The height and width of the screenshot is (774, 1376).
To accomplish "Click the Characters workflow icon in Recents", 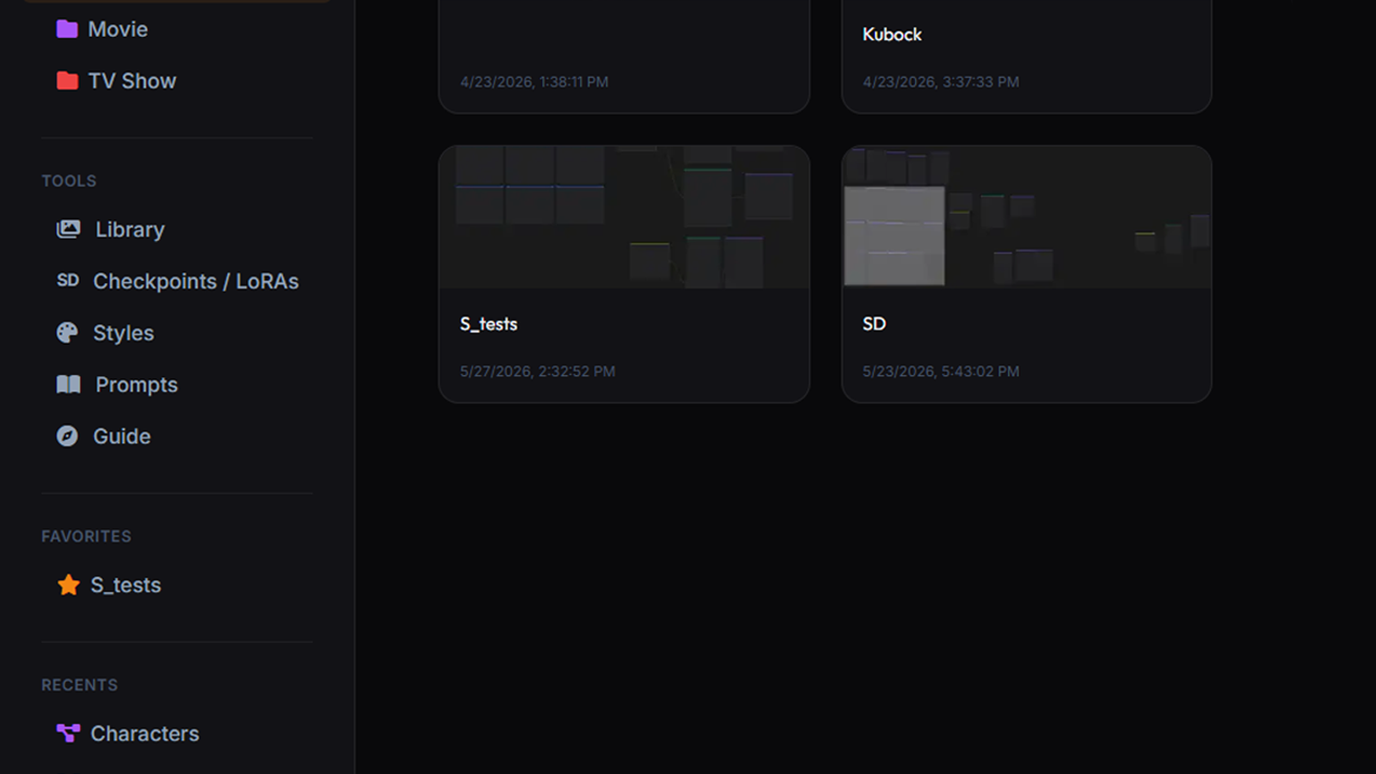I will tap(68, 733).
